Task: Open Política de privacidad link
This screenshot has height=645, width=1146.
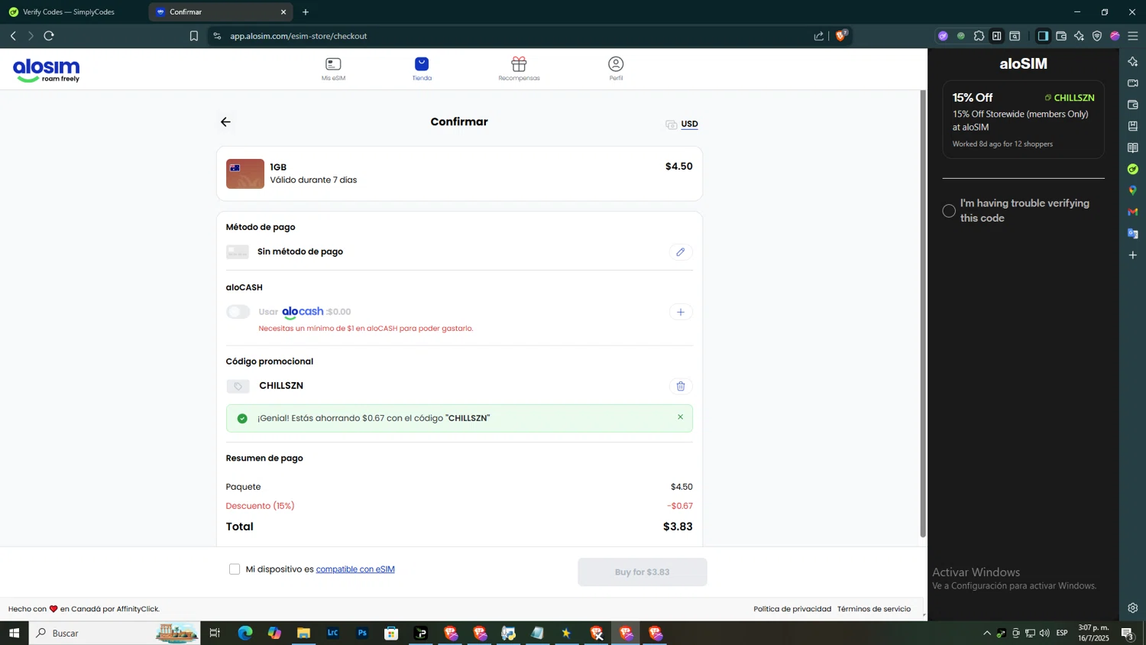Action: pyautogui.click(x=792, y=609)
